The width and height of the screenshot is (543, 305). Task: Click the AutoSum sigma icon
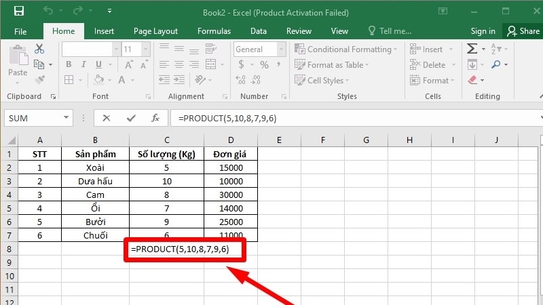[472, 49]
